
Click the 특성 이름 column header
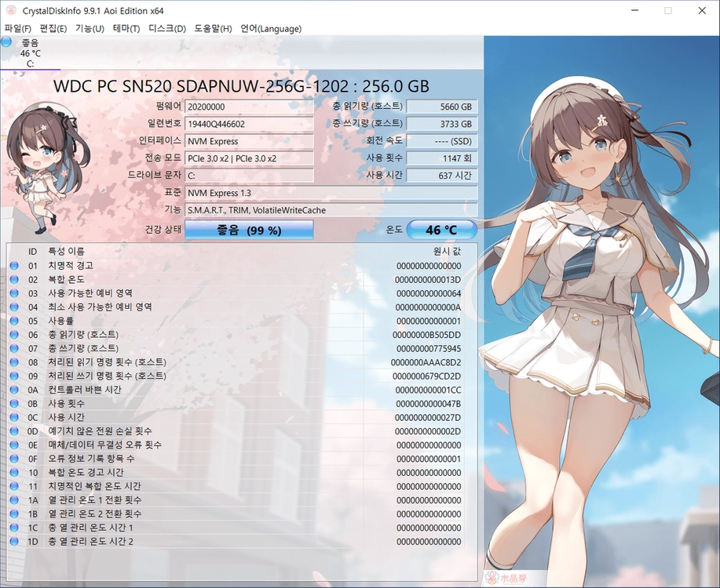67,252
